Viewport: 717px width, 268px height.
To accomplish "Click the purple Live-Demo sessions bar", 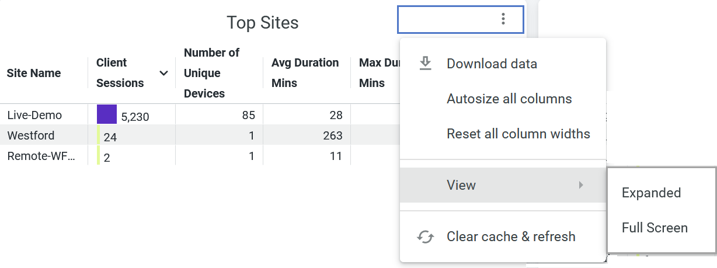I will point(107,114).
